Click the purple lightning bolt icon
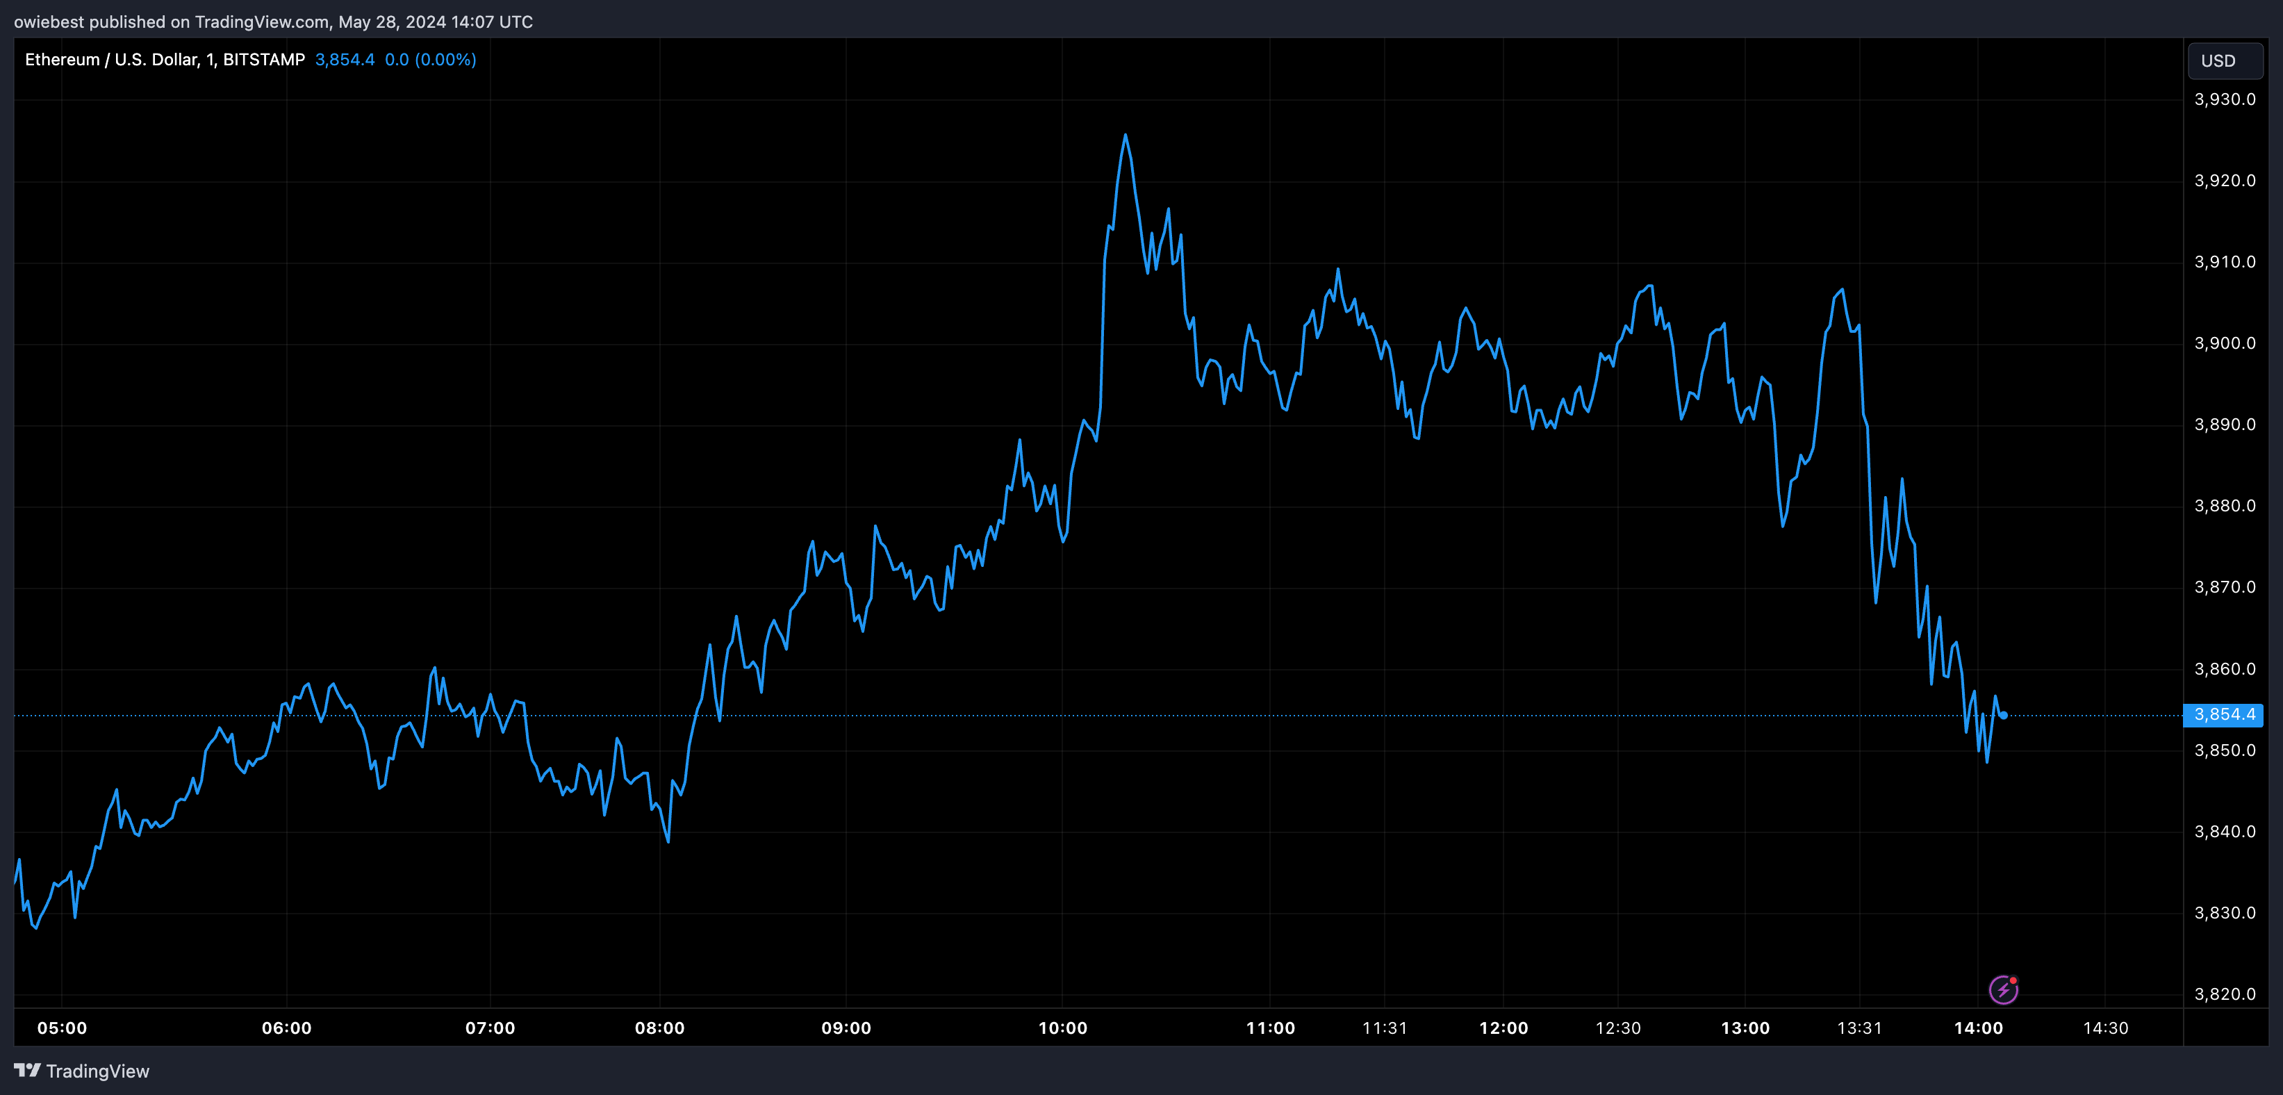 pyautogui.click(x=2004, y=989)
